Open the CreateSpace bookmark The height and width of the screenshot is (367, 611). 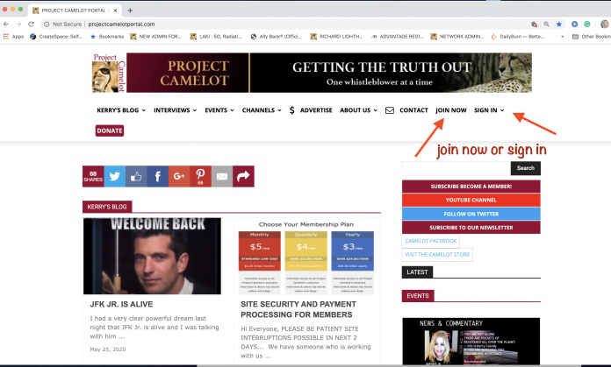pyautogui.click(x=56, y=37)
